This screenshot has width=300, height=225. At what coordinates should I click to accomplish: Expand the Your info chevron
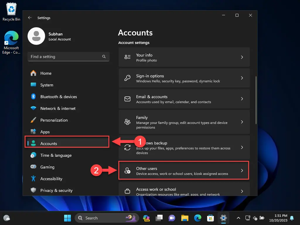(x=242, y=57)
